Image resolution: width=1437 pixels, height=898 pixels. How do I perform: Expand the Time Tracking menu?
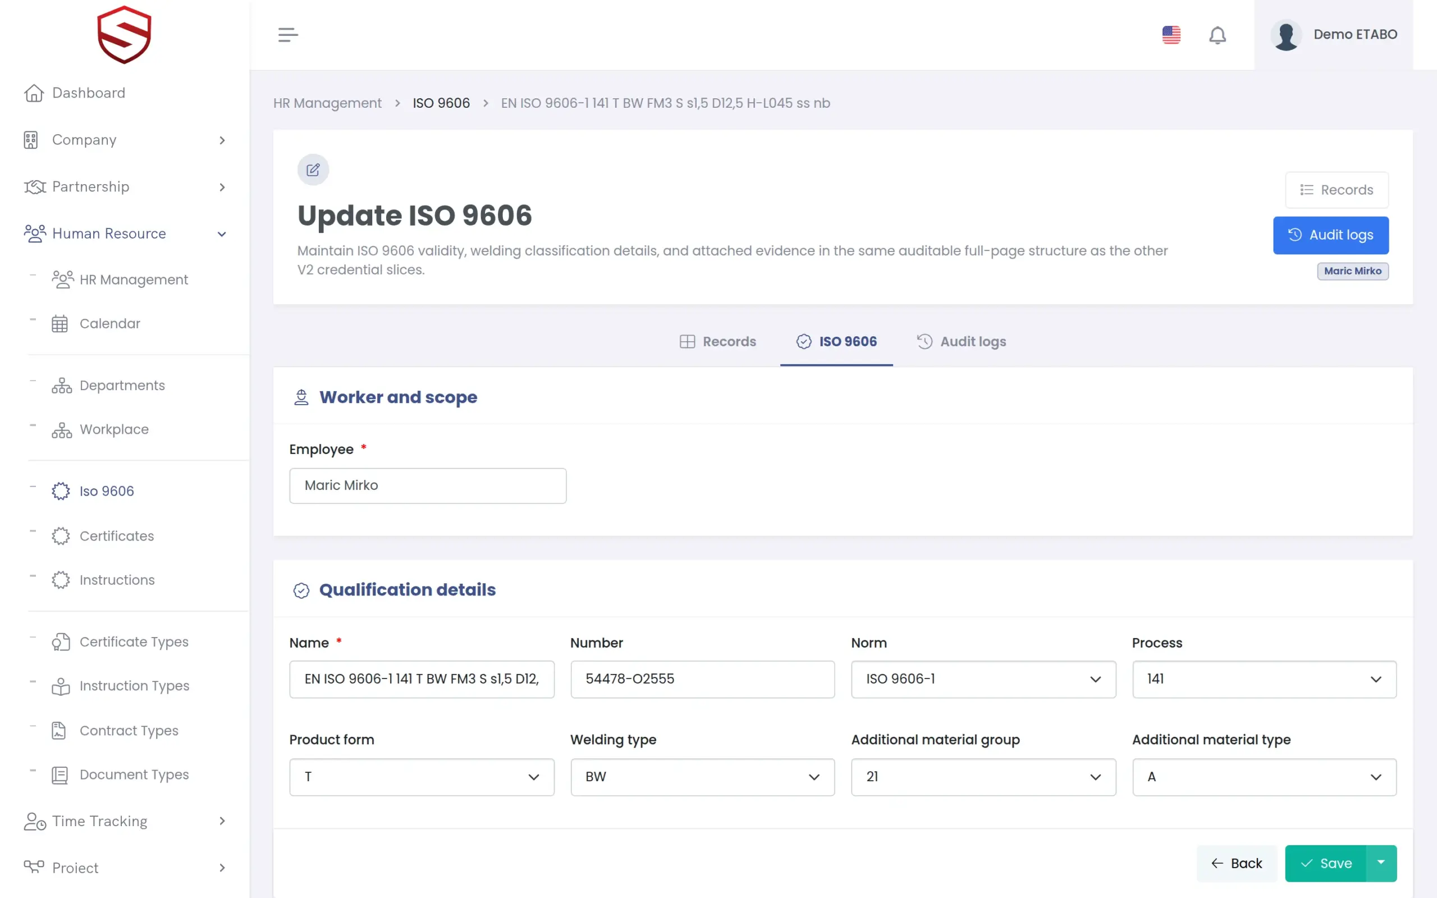[125, 821]
